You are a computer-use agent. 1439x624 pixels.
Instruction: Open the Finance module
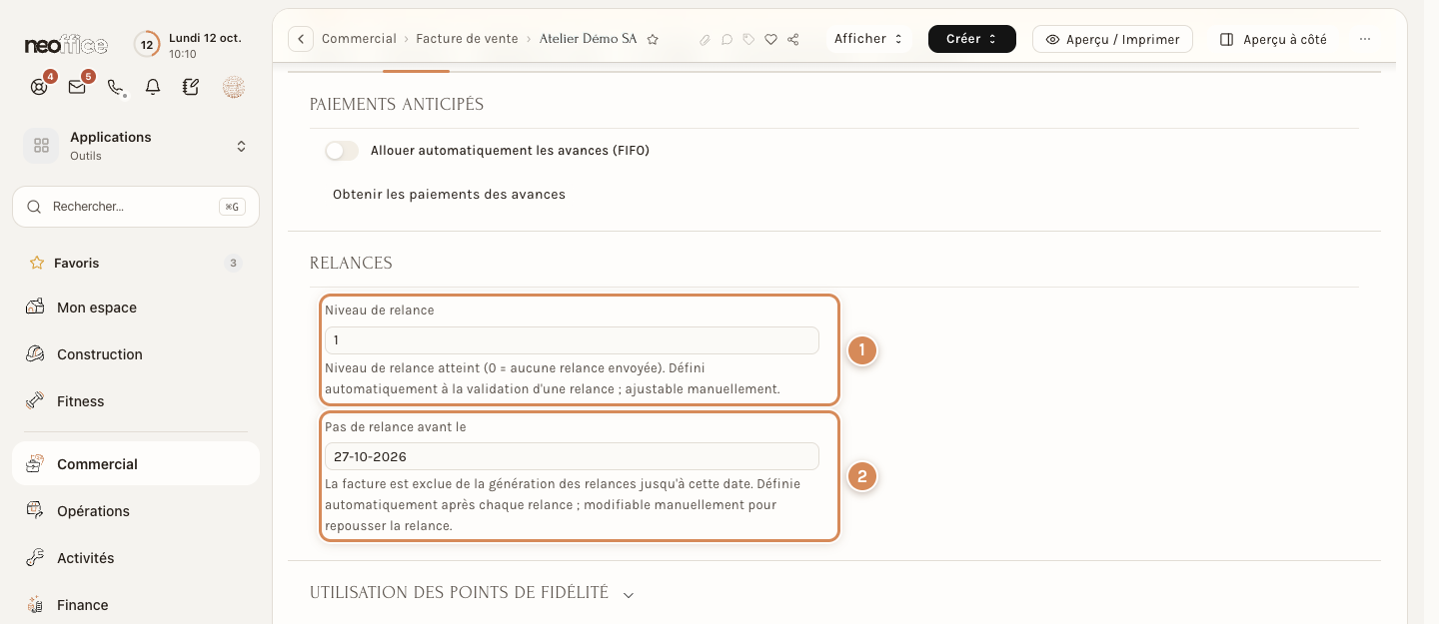coord(136,605)
